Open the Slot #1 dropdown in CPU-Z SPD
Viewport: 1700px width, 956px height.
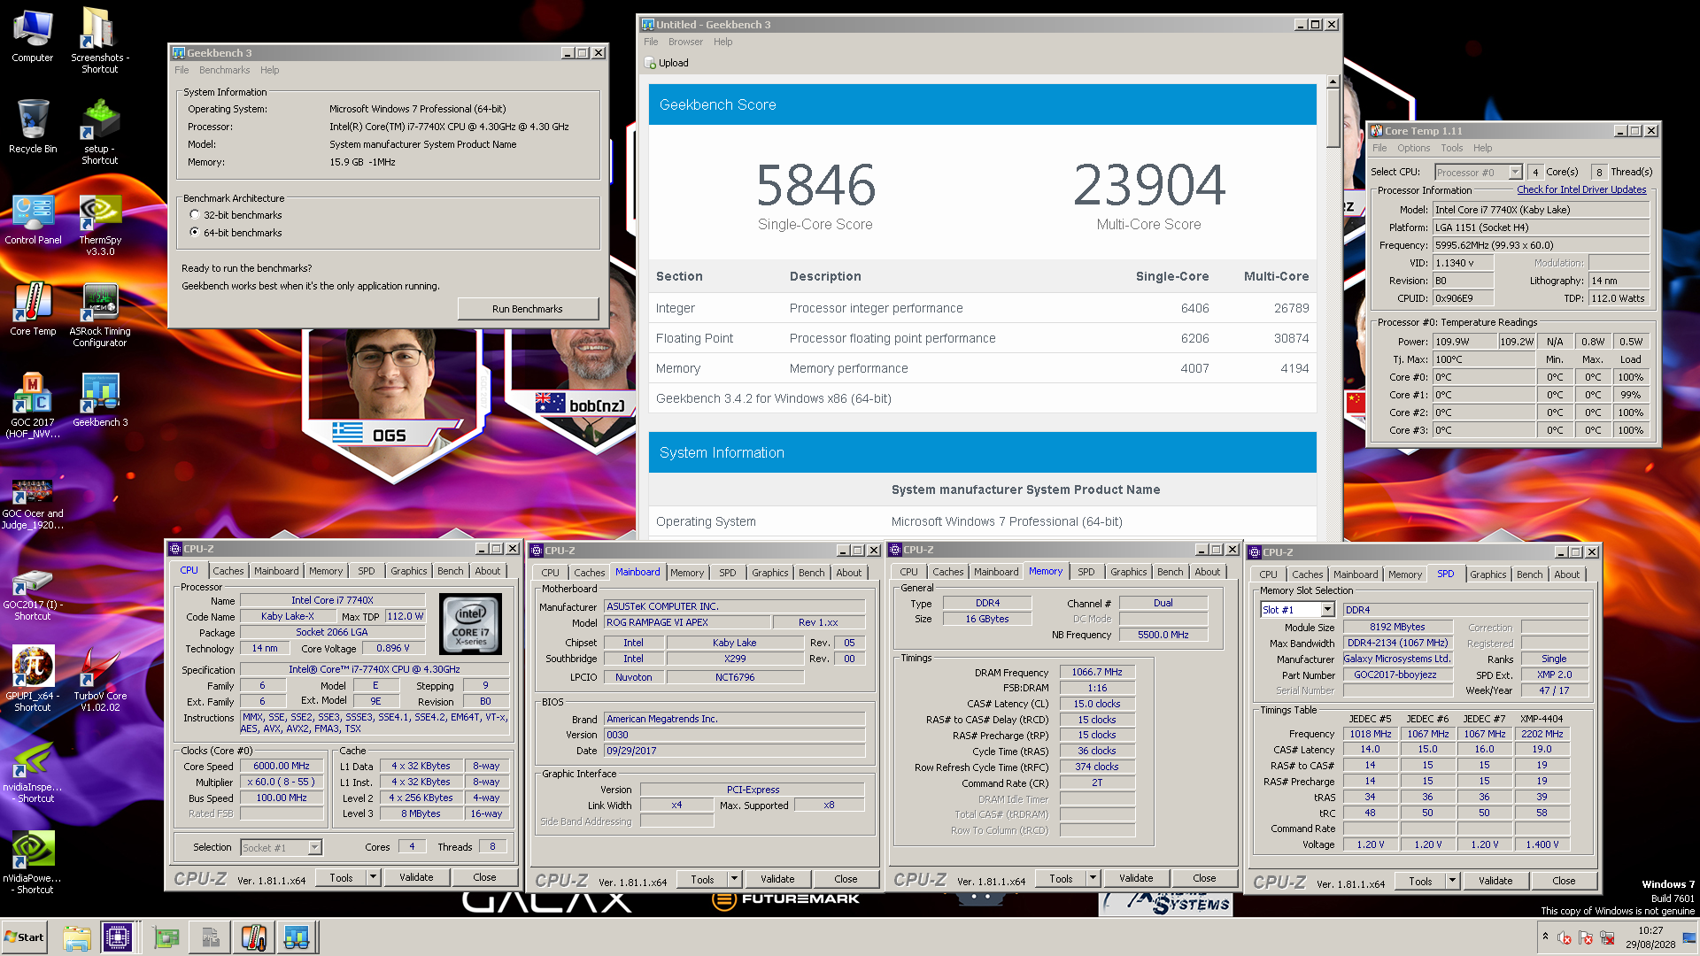click(x=1327, y=610)
